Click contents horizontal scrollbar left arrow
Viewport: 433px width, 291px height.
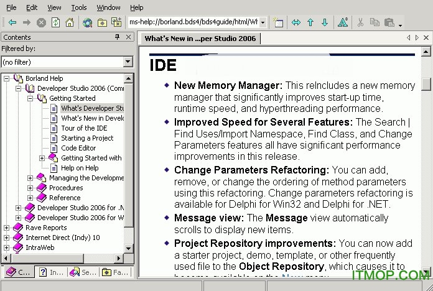(6, 259)
